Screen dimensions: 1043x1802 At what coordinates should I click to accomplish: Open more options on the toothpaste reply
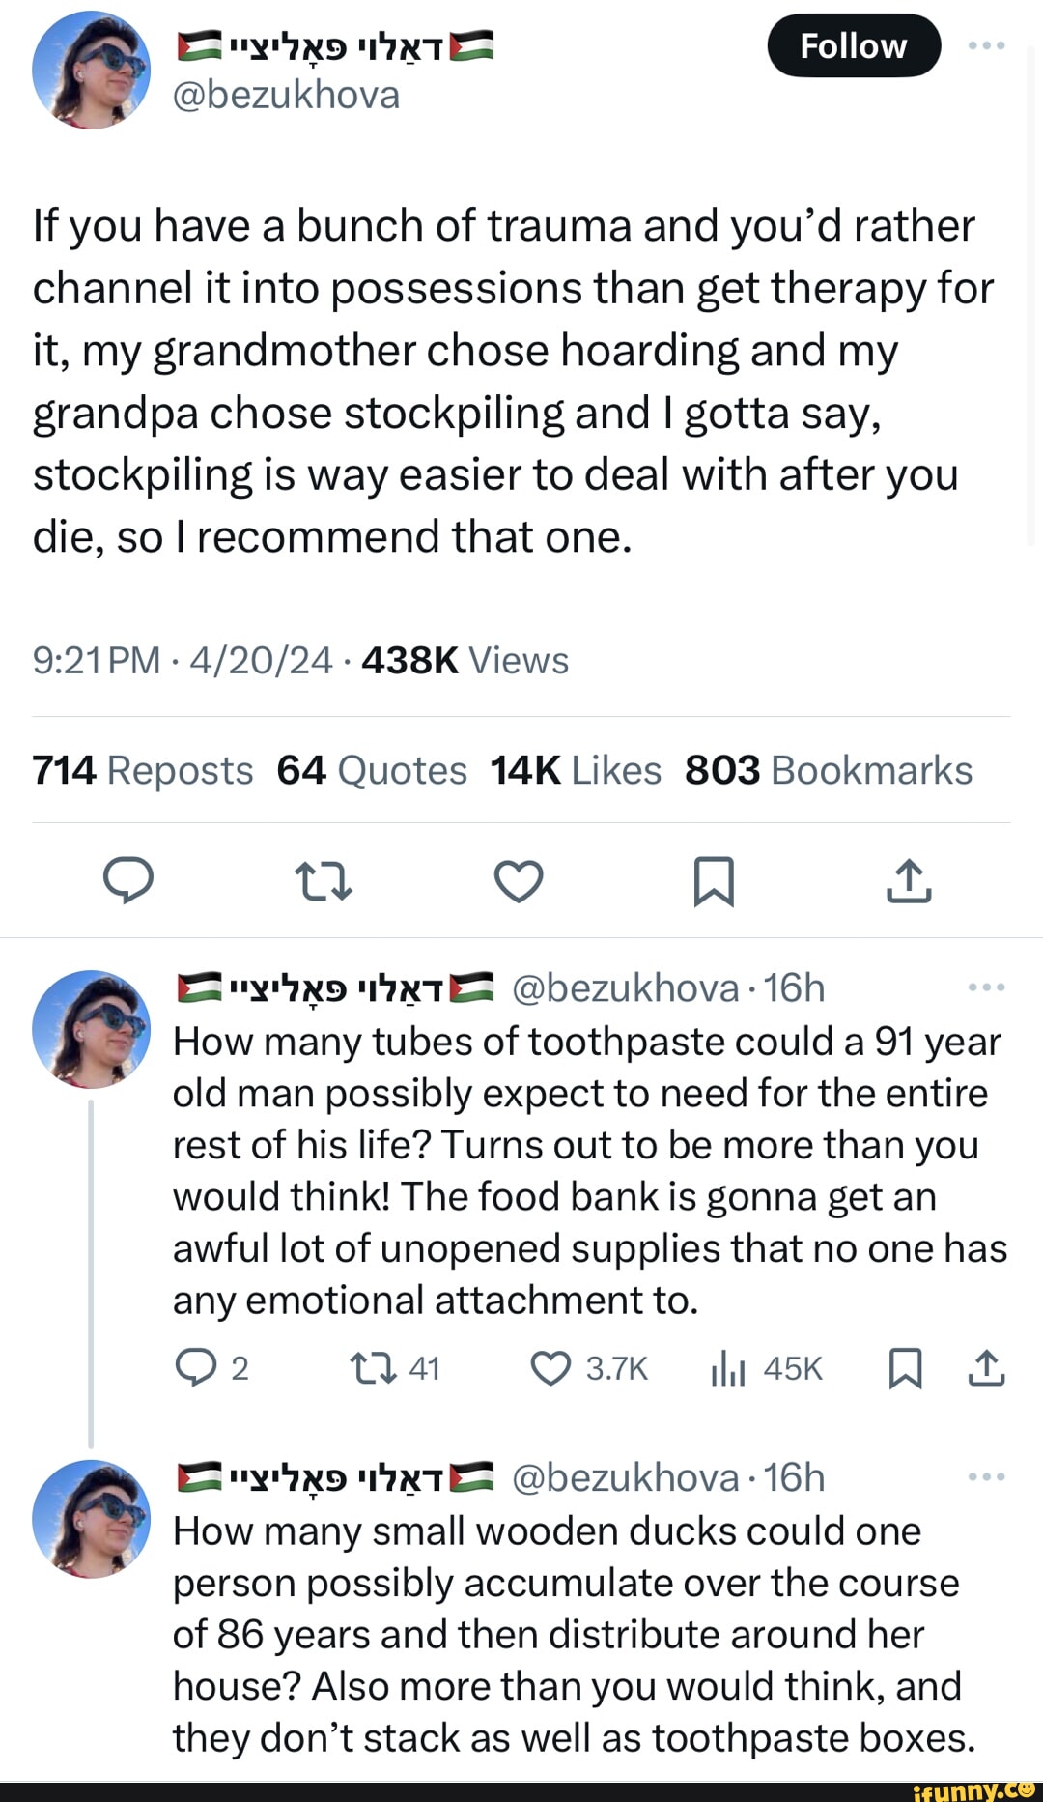pos(986,987)
